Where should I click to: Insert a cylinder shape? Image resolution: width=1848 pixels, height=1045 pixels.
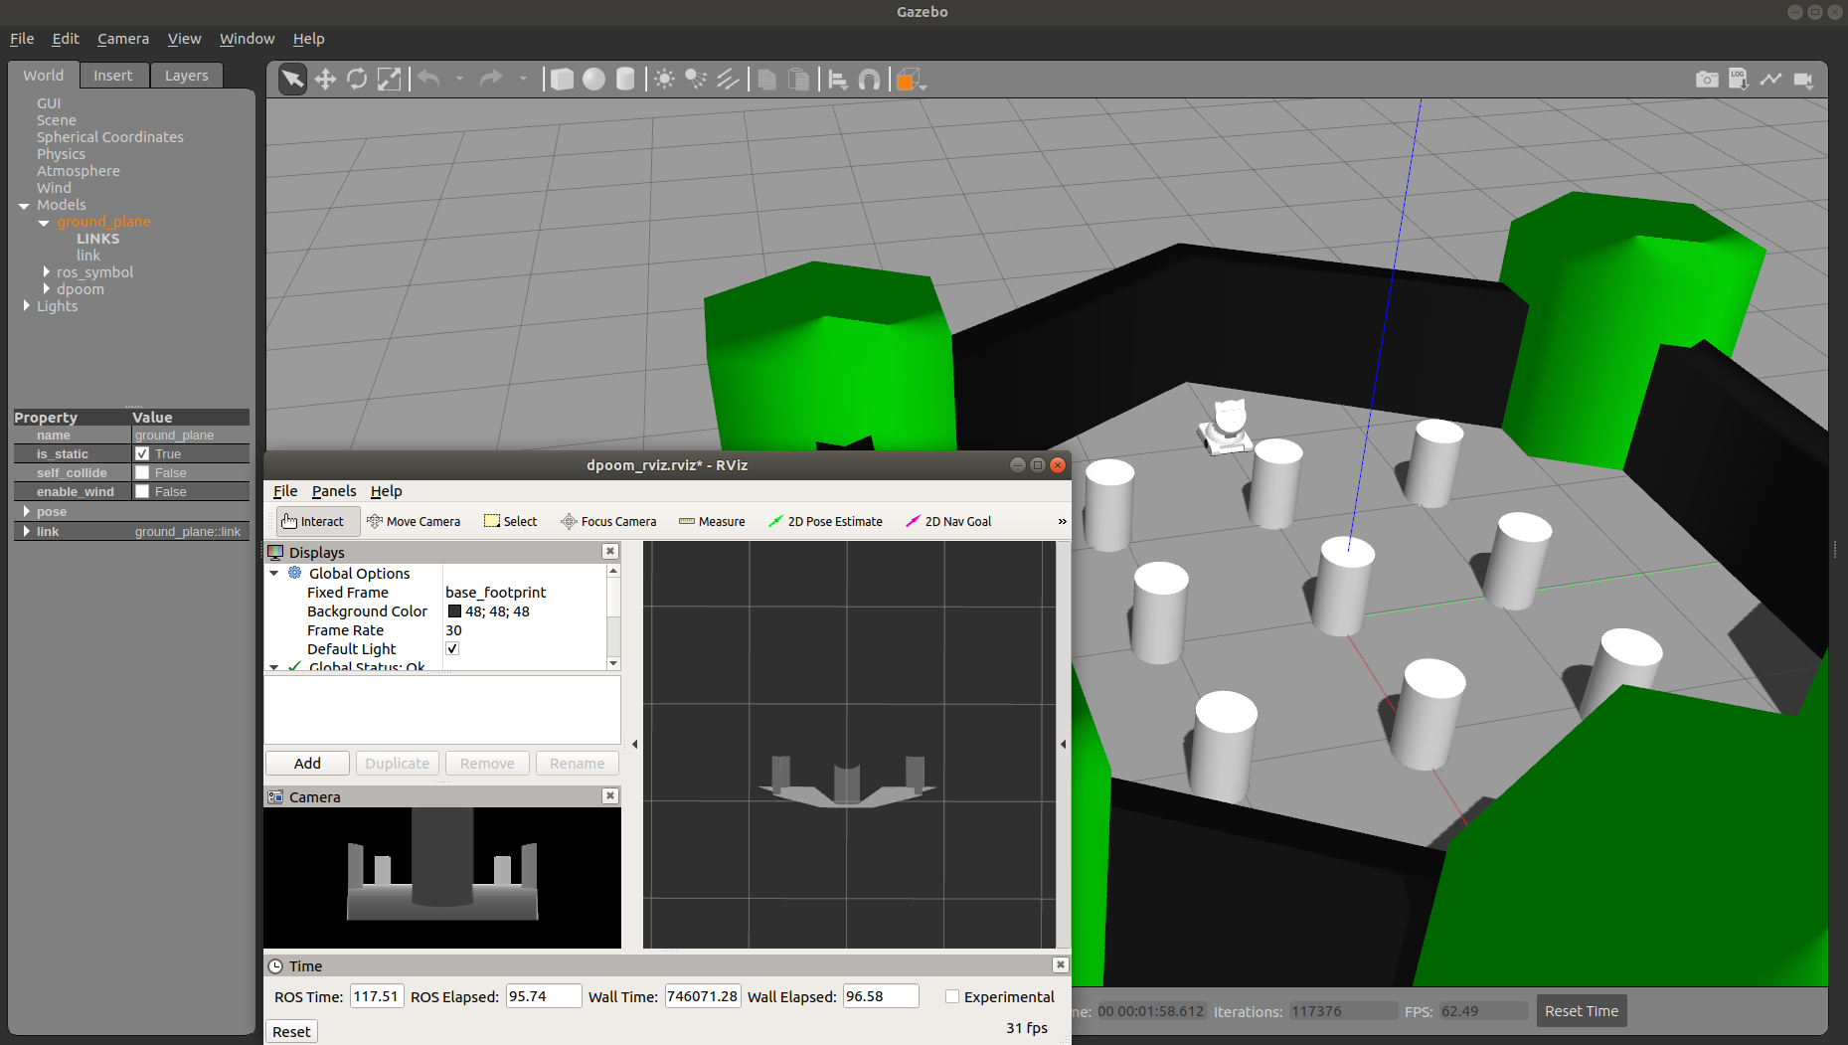pyautogui.click(x=625, y=80)
